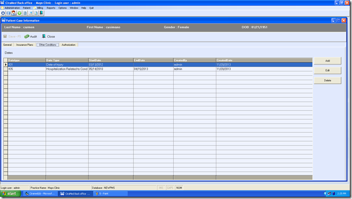
Task: Close the Patient Case Information window
Action: click(344, 20)
